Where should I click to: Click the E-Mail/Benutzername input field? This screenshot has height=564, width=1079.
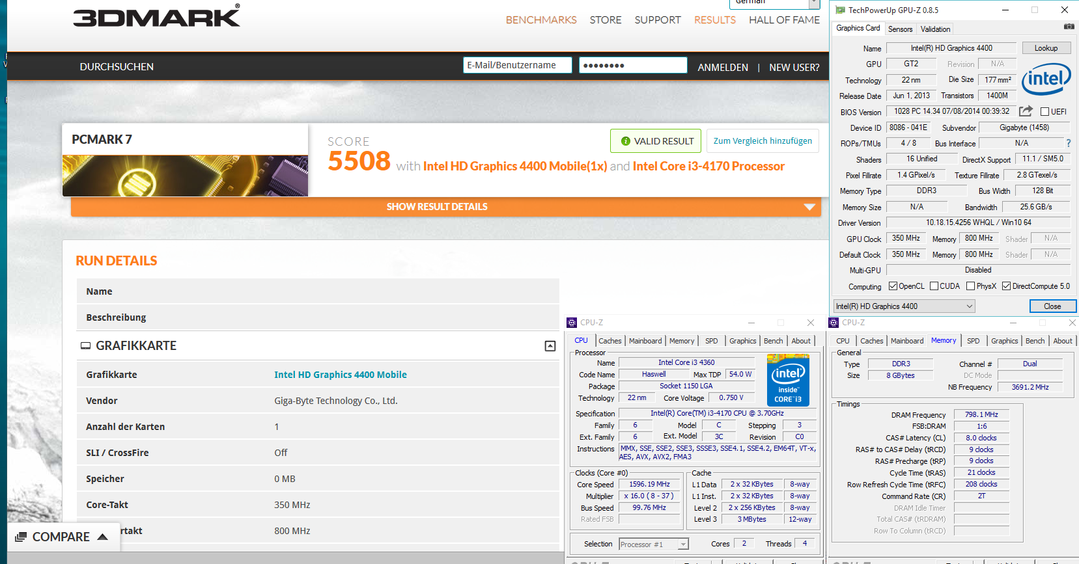[x=518, y=65]
